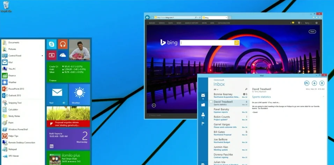This screenshot has height=165, width=334.
Task: Click the Share button on Bing image
Action: [x=312, y=31]
